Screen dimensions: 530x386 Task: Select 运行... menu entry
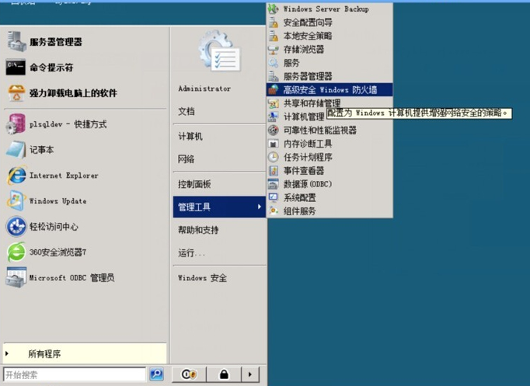pos(191,252)
